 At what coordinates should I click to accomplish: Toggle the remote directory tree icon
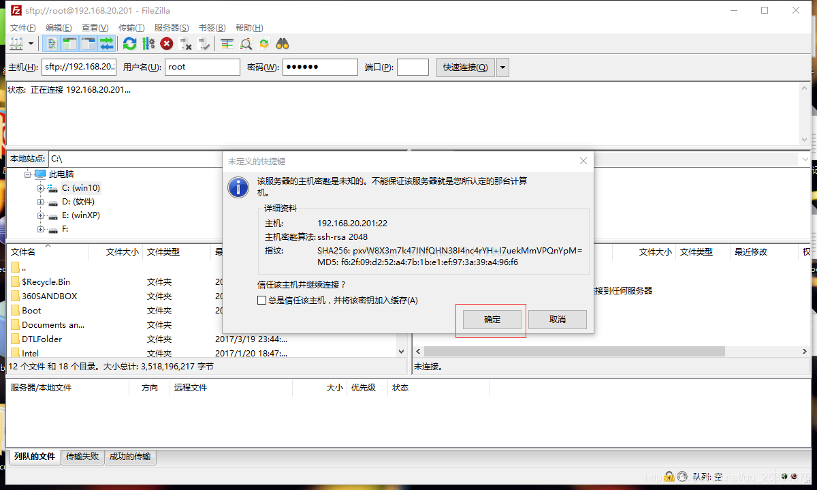pos(88,44)
